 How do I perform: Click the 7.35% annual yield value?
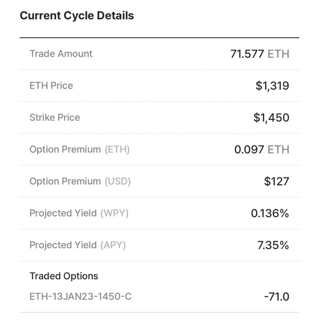273,245
